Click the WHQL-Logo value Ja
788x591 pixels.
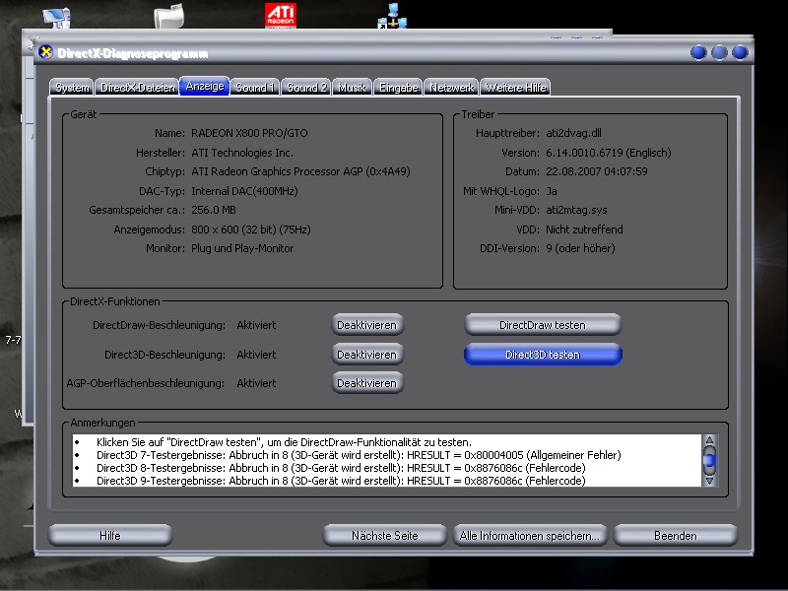552,191
